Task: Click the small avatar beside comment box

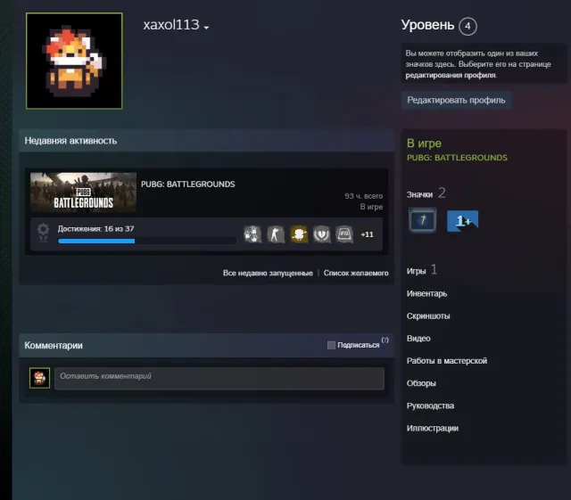Action: point(39,378)
